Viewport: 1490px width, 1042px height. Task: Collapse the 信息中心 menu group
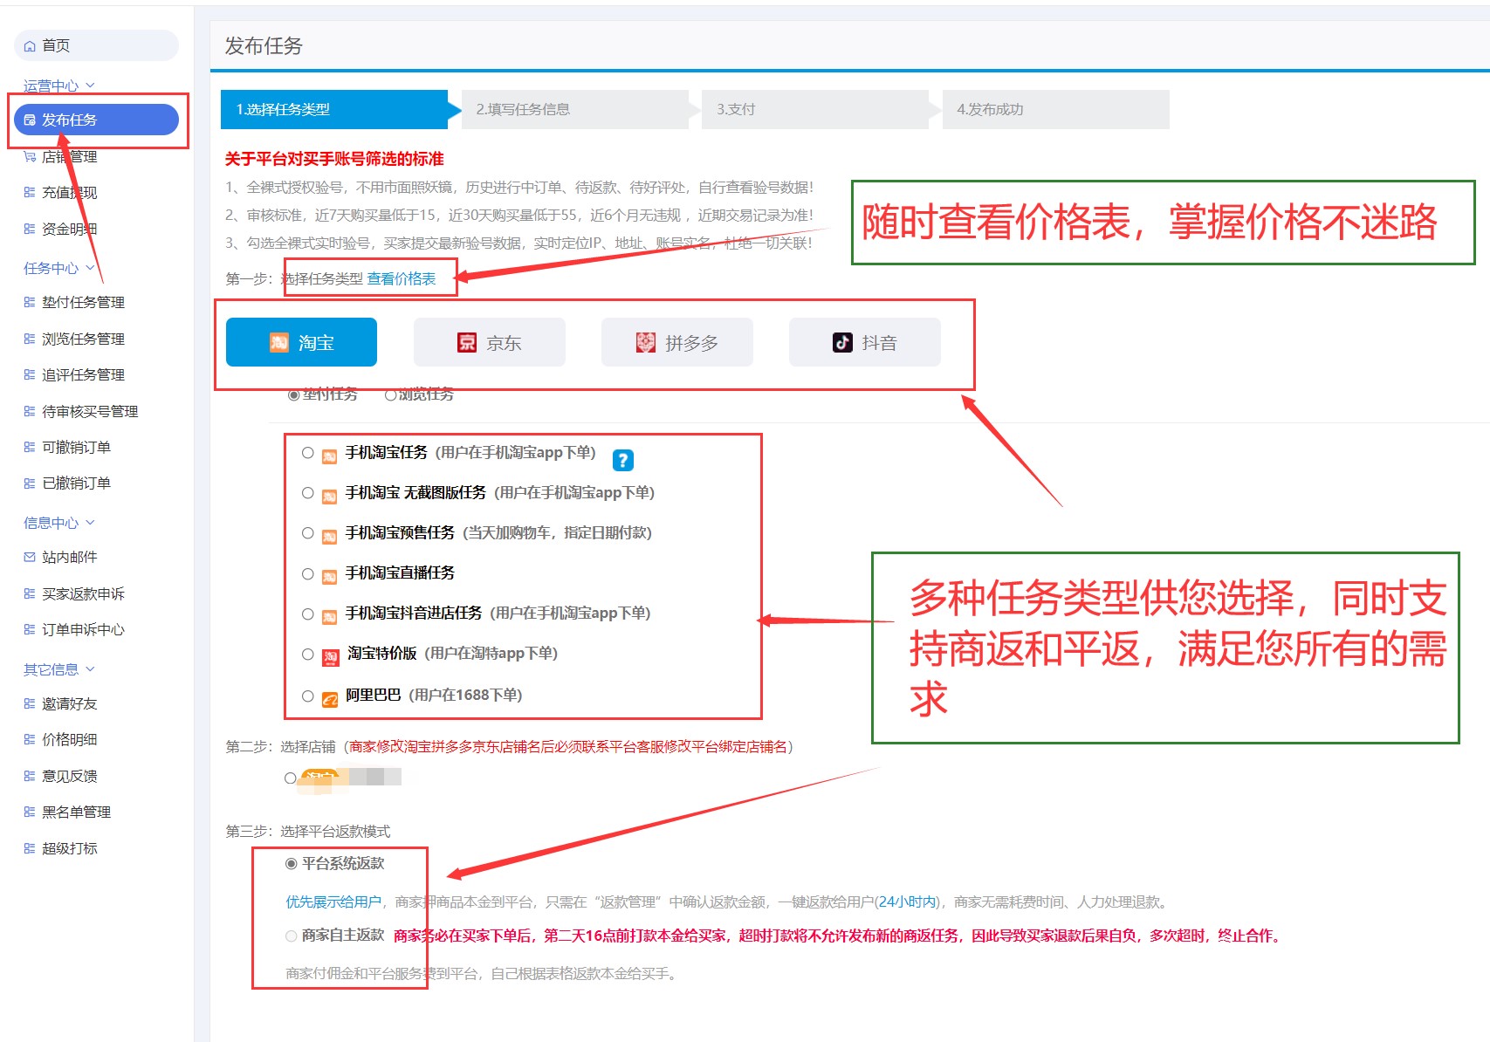[59, 523]
